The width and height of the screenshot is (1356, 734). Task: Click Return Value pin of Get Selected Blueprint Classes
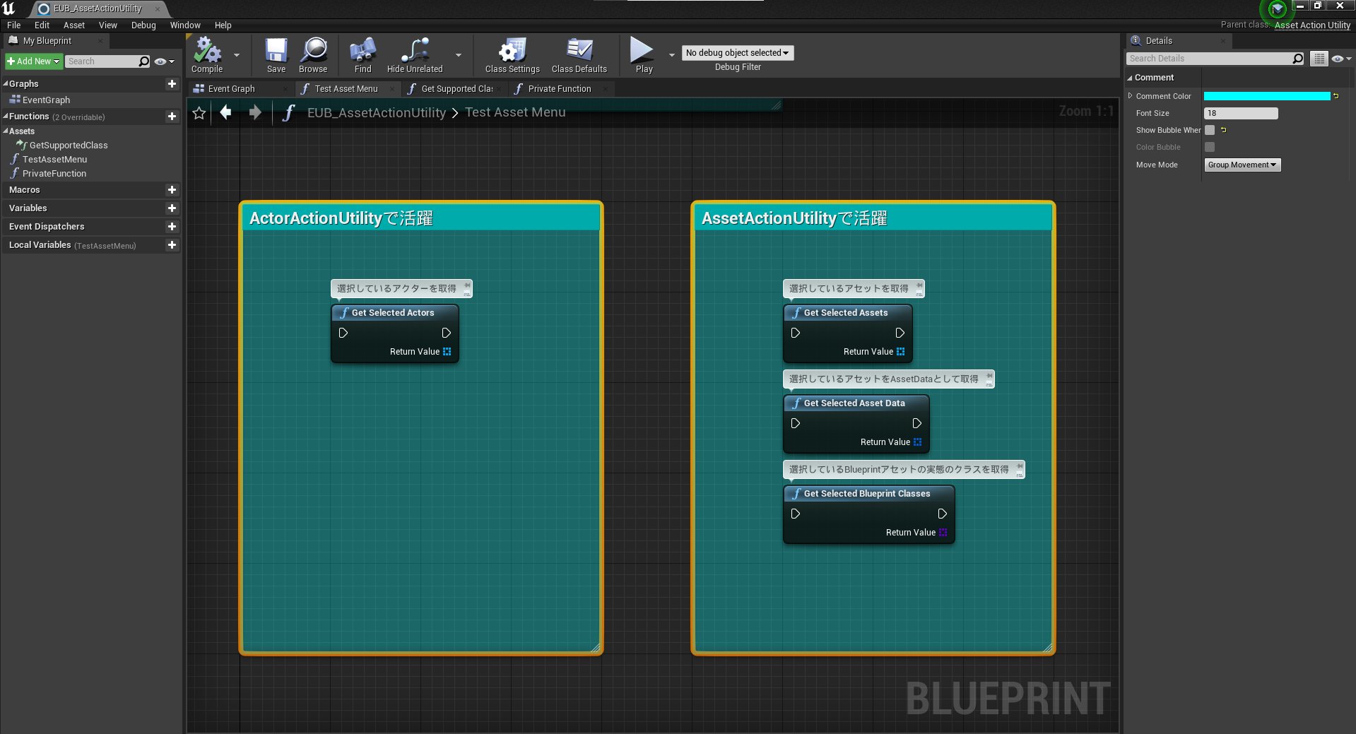[943, 532]
